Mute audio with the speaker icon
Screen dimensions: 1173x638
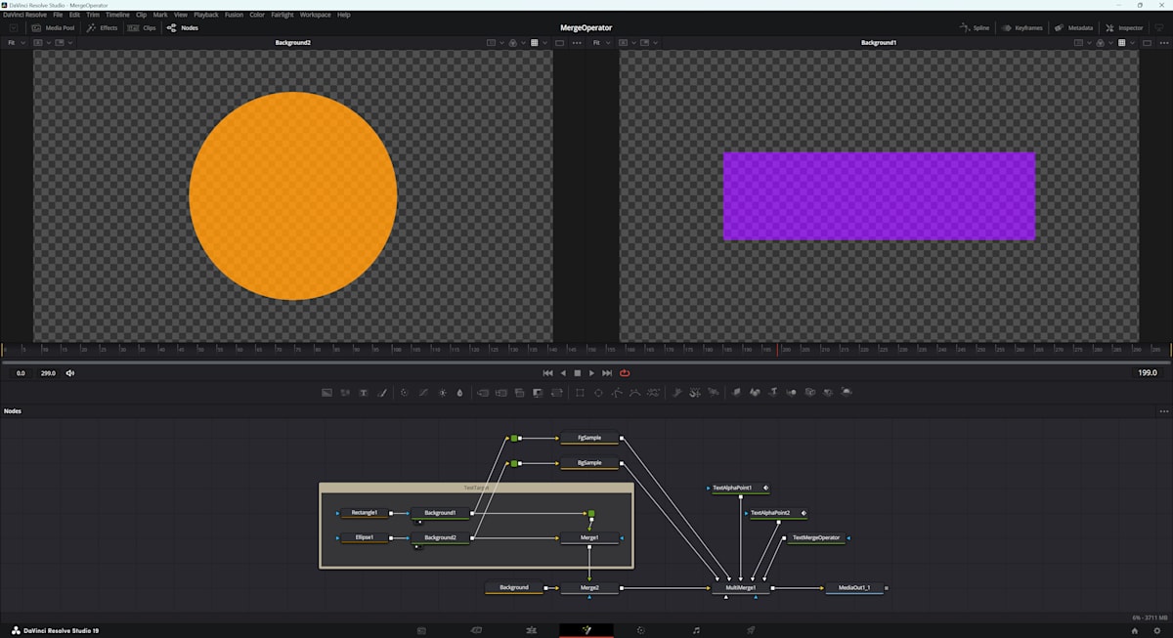(x=69, y=373)
